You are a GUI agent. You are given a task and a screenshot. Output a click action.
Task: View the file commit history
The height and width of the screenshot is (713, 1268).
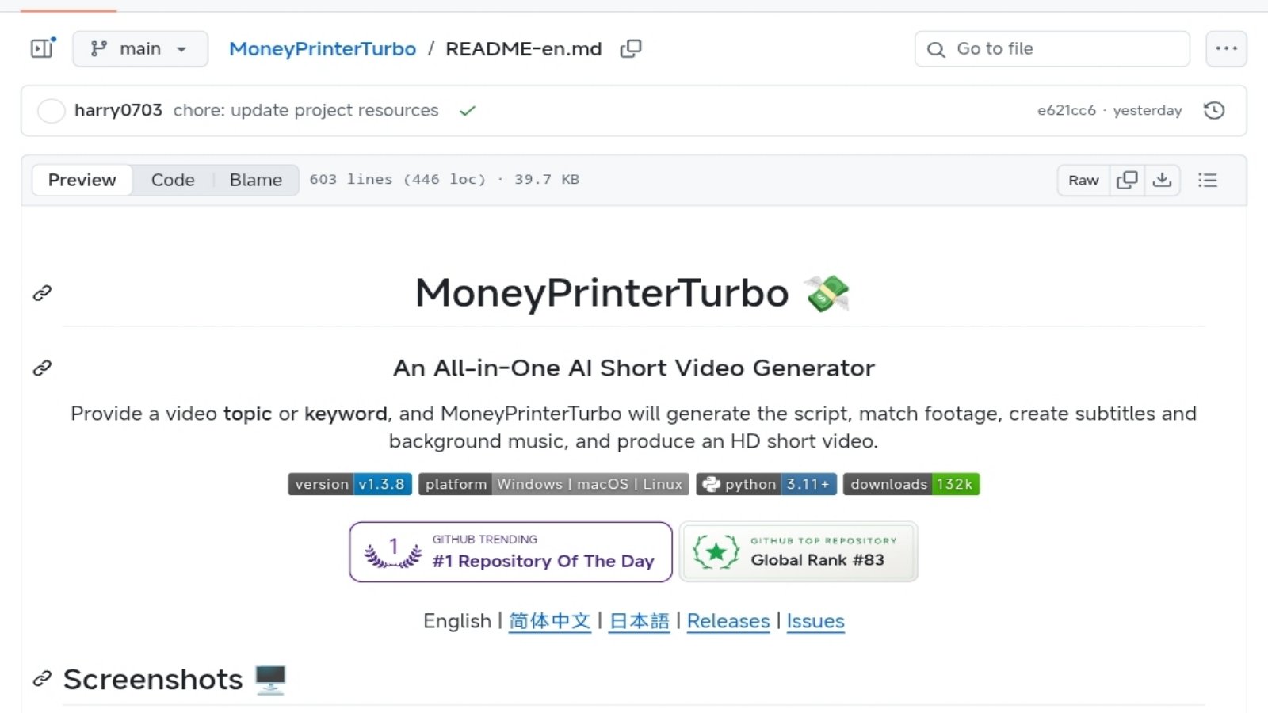pyautogui.click(x=1214, y=110)
